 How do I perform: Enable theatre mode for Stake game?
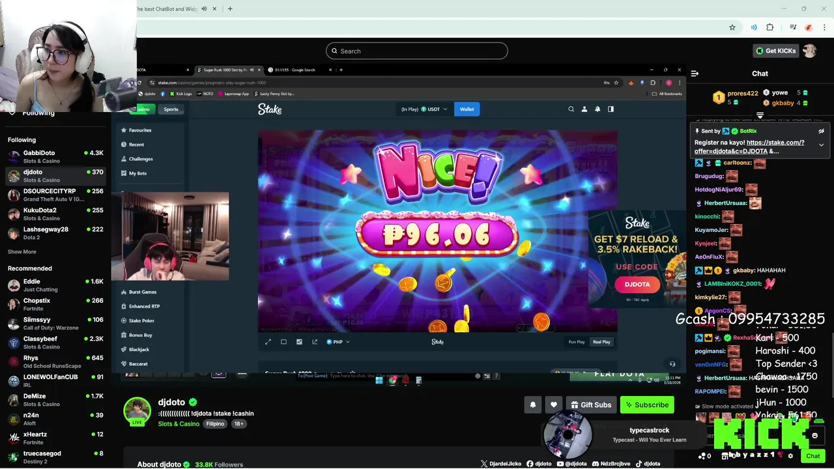[x=283, y=342]
